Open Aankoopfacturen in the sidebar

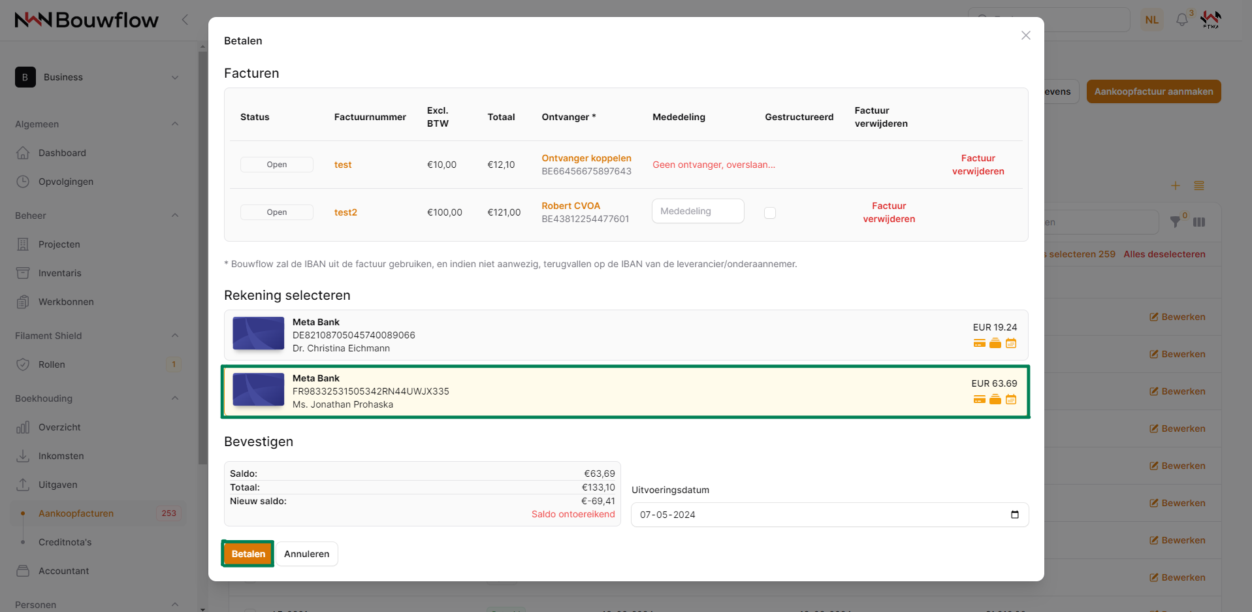tap(76, 513)
